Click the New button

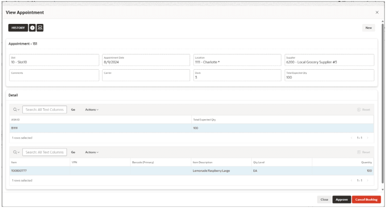pyautogui.click(x=368, y=28)
